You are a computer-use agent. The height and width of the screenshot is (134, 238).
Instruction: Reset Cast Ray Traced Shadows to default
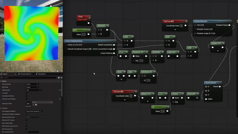(x=60, y=99)
